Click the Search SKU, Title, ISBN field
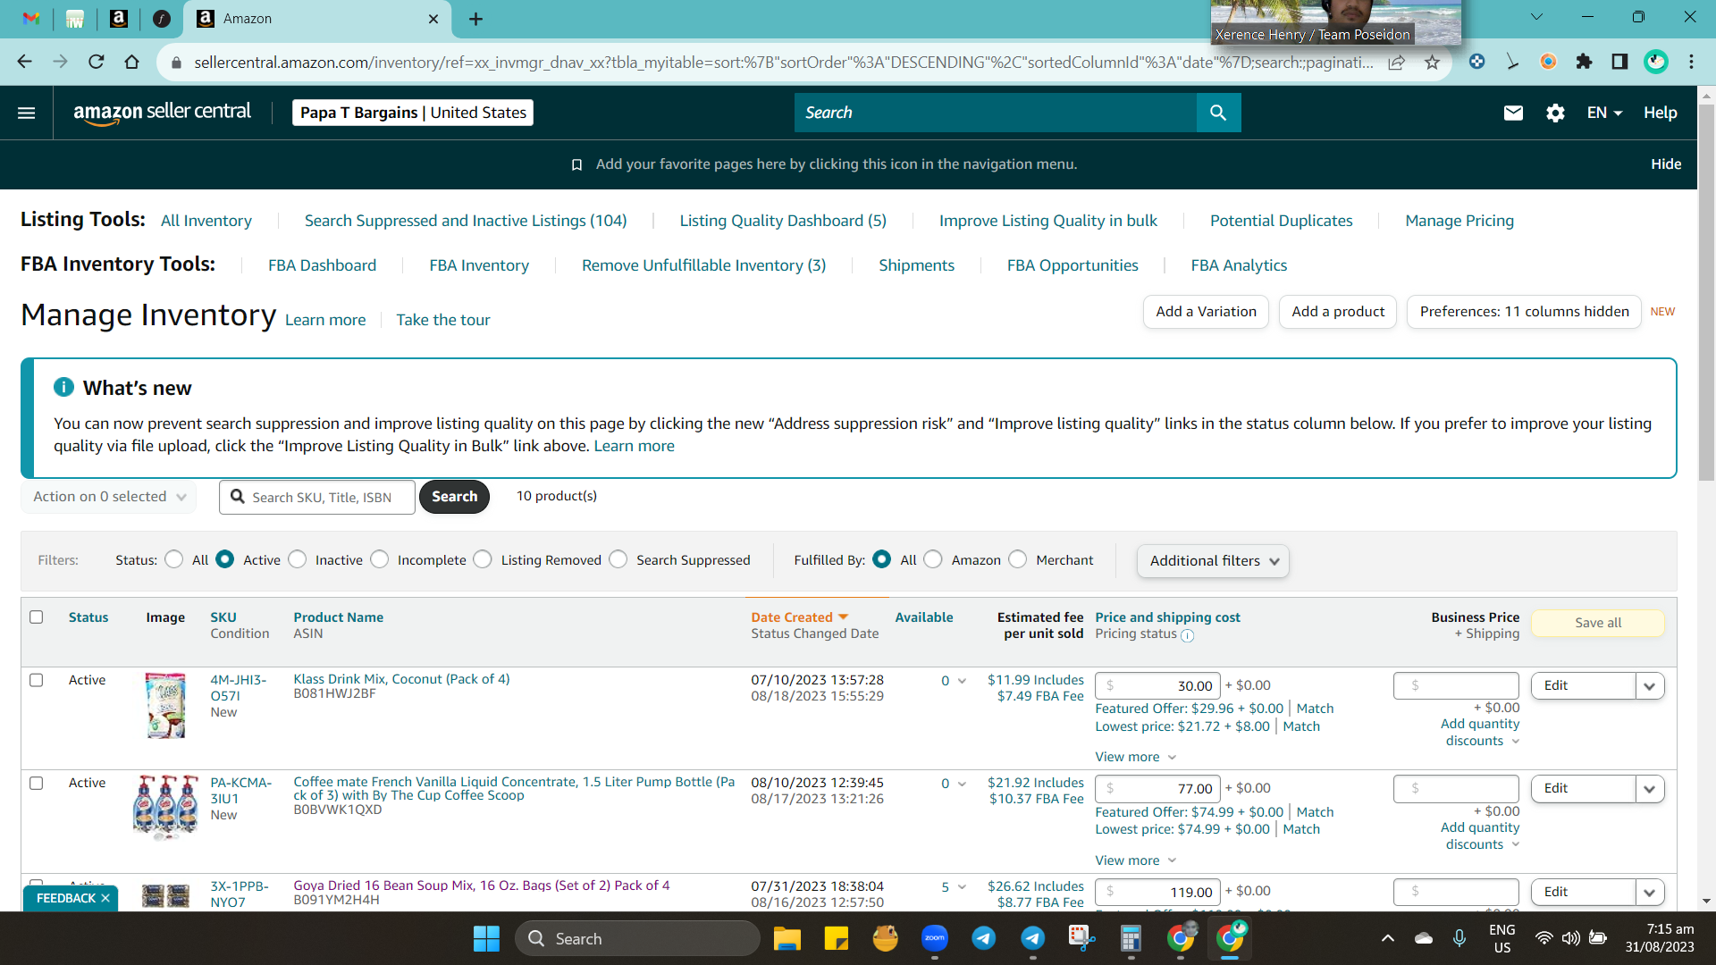 (317, 497)
